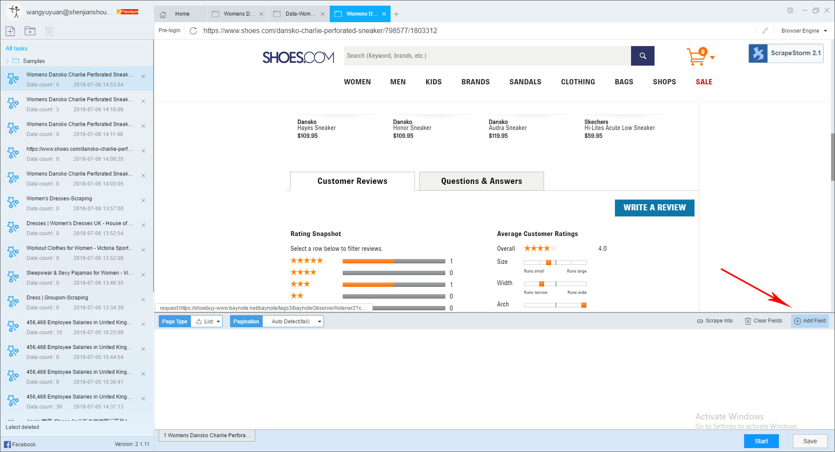
Task: Click the bottom task tab Womens Dansko Charlie Perfora...
Action: click(x=207, y=435)
